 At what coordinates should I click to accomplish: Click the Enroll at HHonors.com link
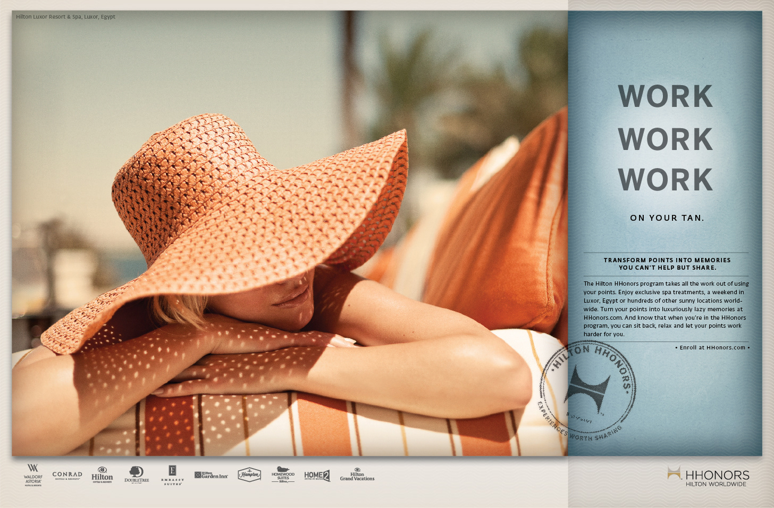[x=712, y=347]
